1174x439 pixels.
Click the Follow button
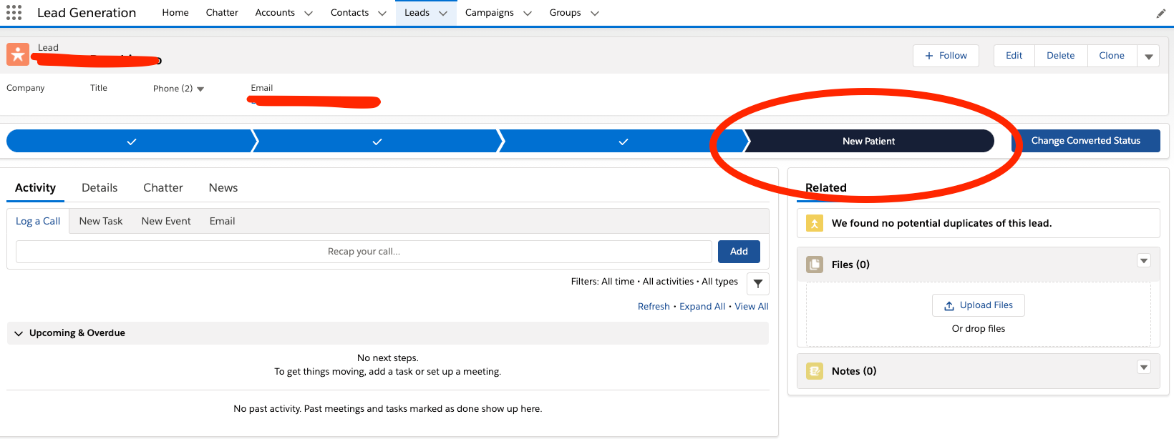click(946, 56)
